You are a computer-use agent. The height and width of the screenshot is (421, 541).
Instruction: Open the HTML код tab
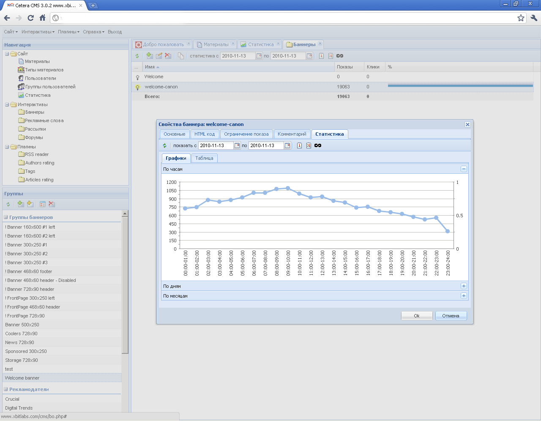click(205, 134)
